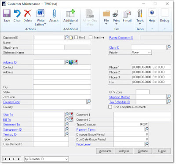The height and width of the screenshot is (165, 176).
Task: Open the 'by Customer ID' sort dropdown
Action: [x=46, y=159]
